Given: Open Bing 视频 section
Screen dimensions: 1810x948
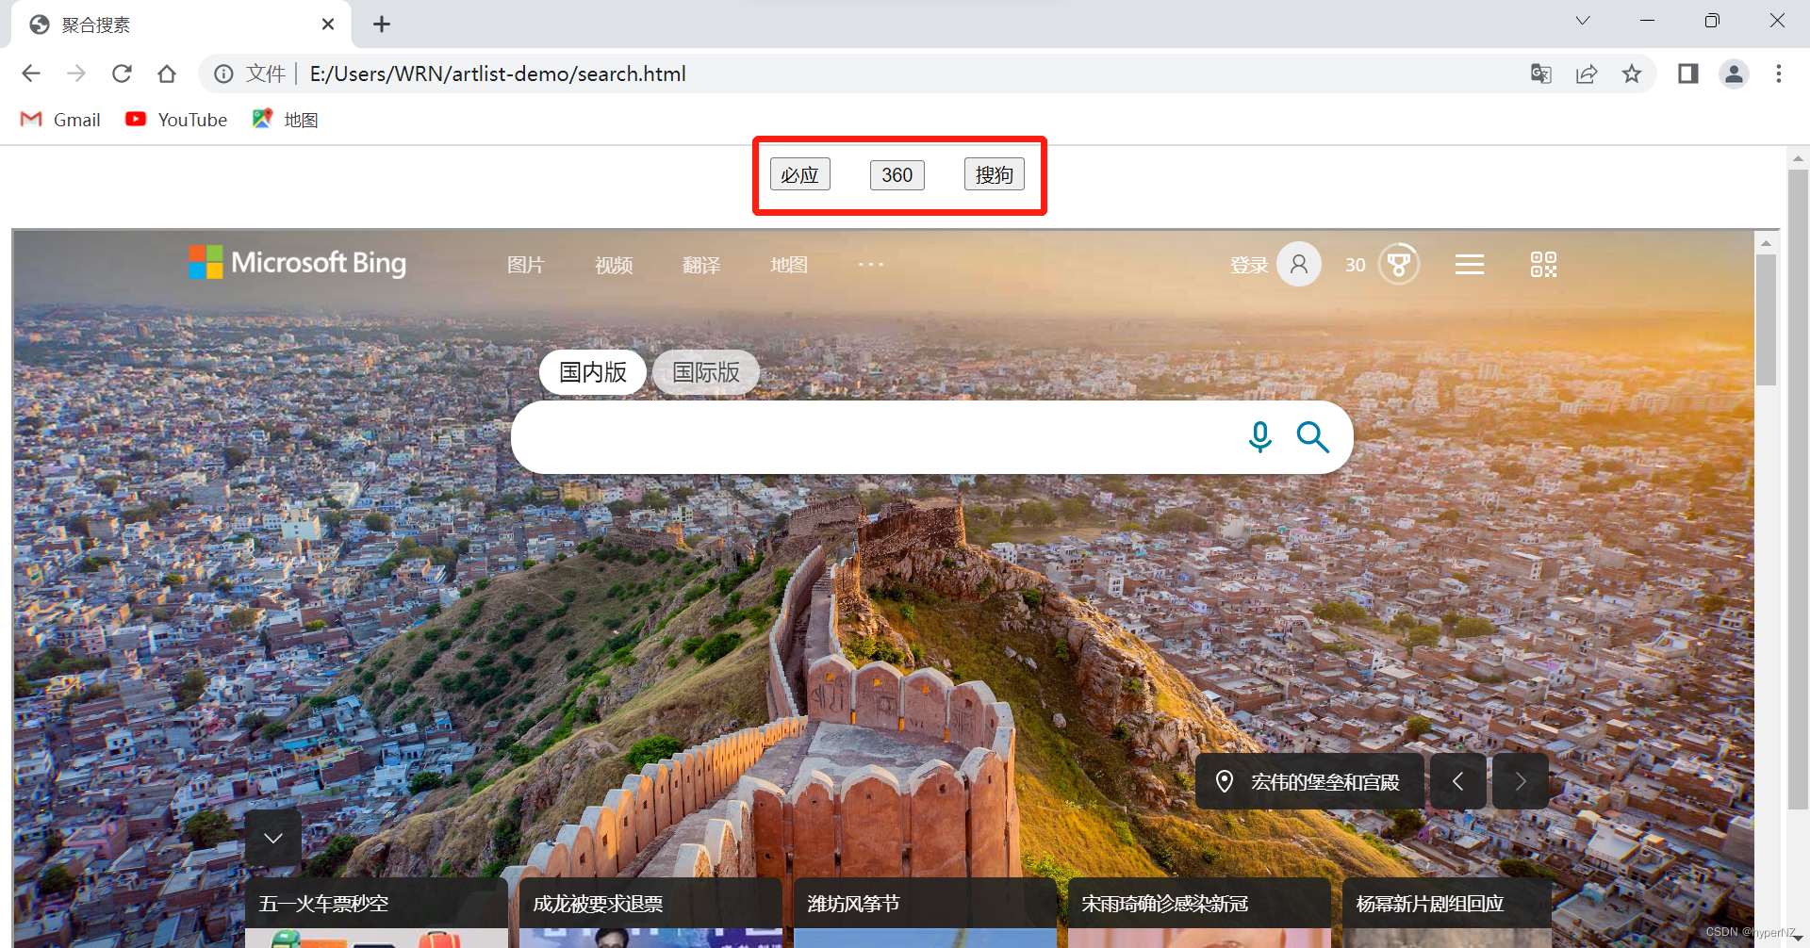Looking at the screenshot, I should 614,265.
